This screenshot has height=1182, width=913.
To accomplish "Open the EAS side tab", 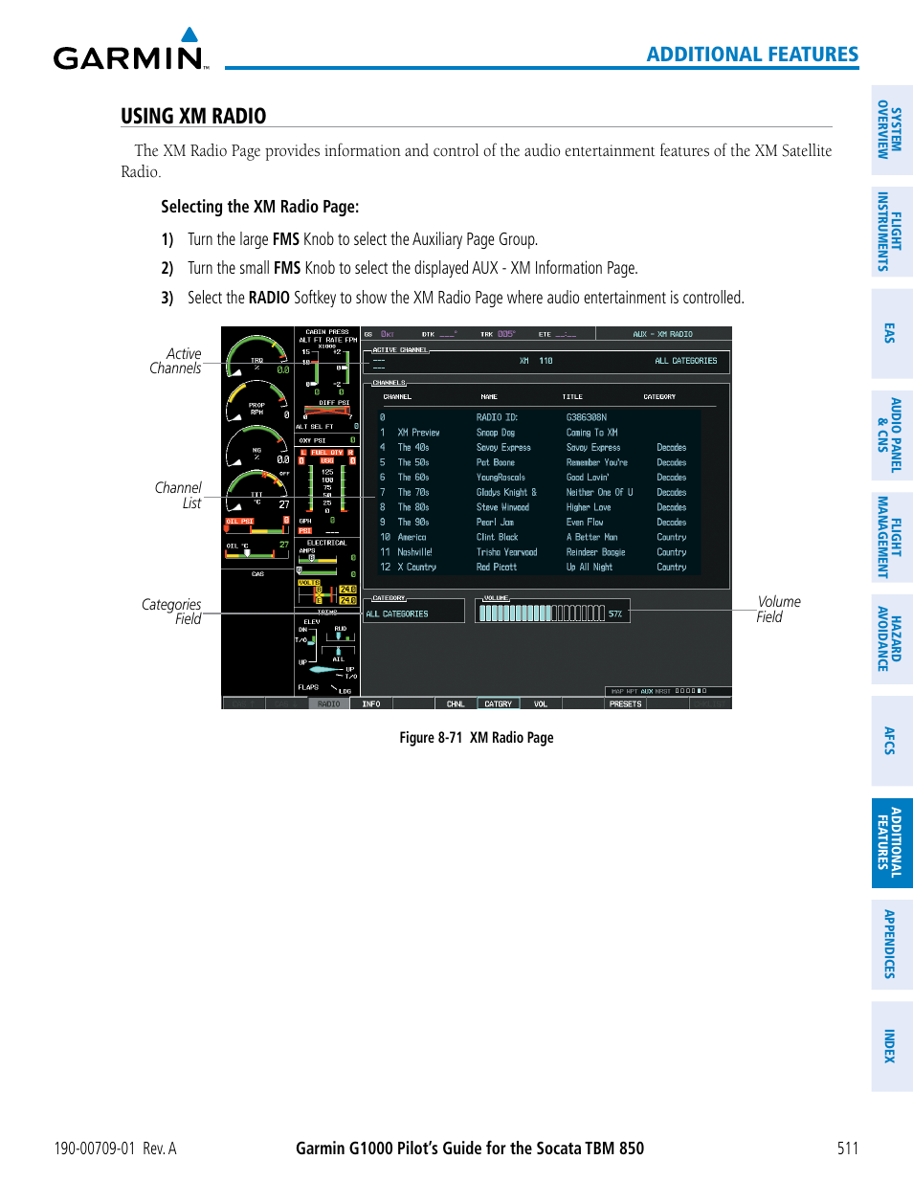I will pos(892,333).
